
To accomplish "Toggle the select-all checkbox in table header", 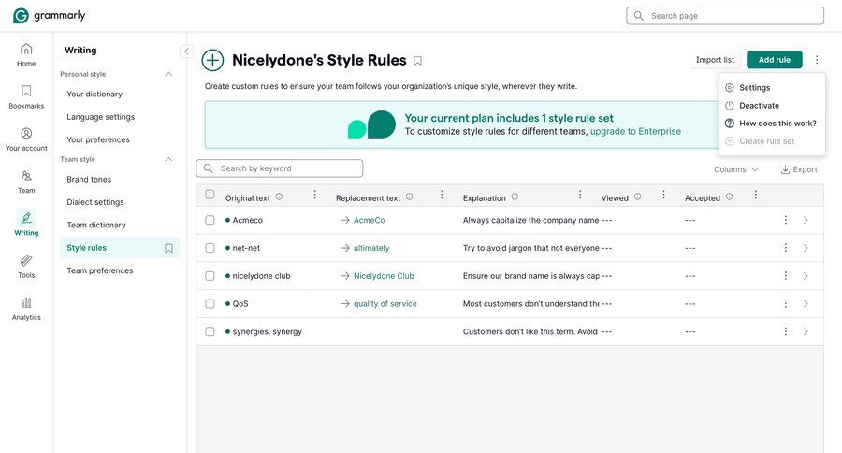I will click(x=210, y=195).
